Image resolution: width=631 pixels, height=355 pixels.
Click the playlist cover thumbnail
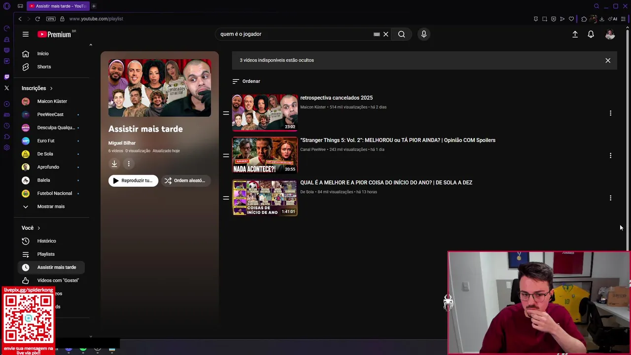(160, 88)
